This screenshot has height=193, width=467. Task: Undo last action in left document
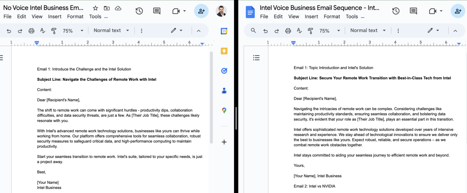coord(9,30)
